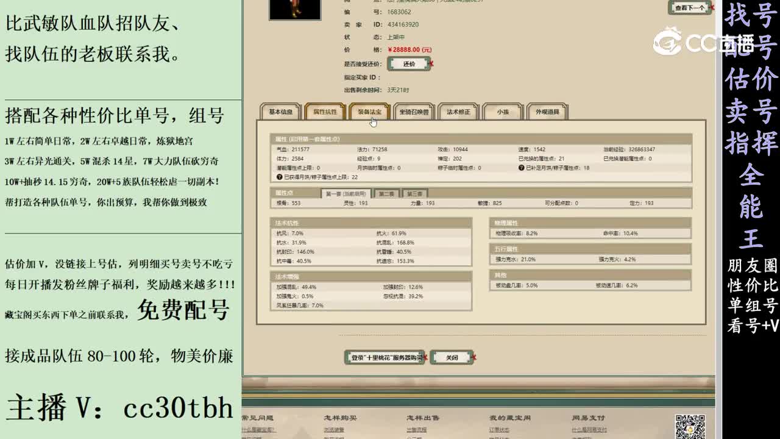Click the 抗封印: 146.0% entry
Image resolution: width=780 pixels, height=439 pixels.
(x=295, y=252)
